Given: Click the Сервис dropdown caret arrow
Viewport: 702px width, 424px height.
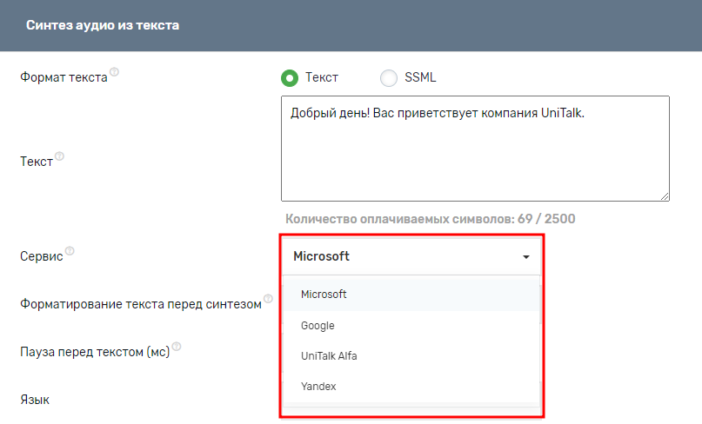Looking at the screenshot, I should tap(526, 257).
